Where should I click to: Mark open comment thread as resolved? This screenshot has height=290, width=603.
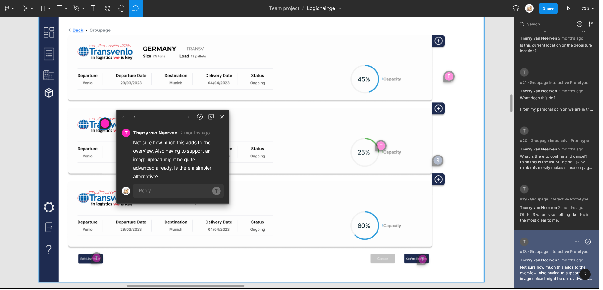(199, 117)
